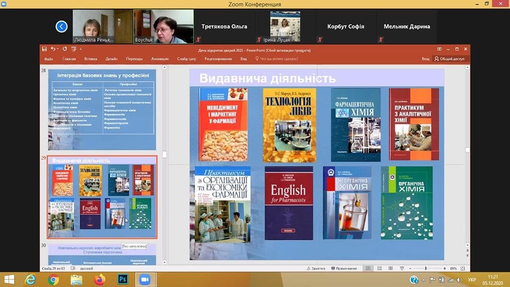The width and height of the screenshot is (510, 287).
Task: Click the 'Слайд 29 из 63' status text
Action: (x=53, y=269)
